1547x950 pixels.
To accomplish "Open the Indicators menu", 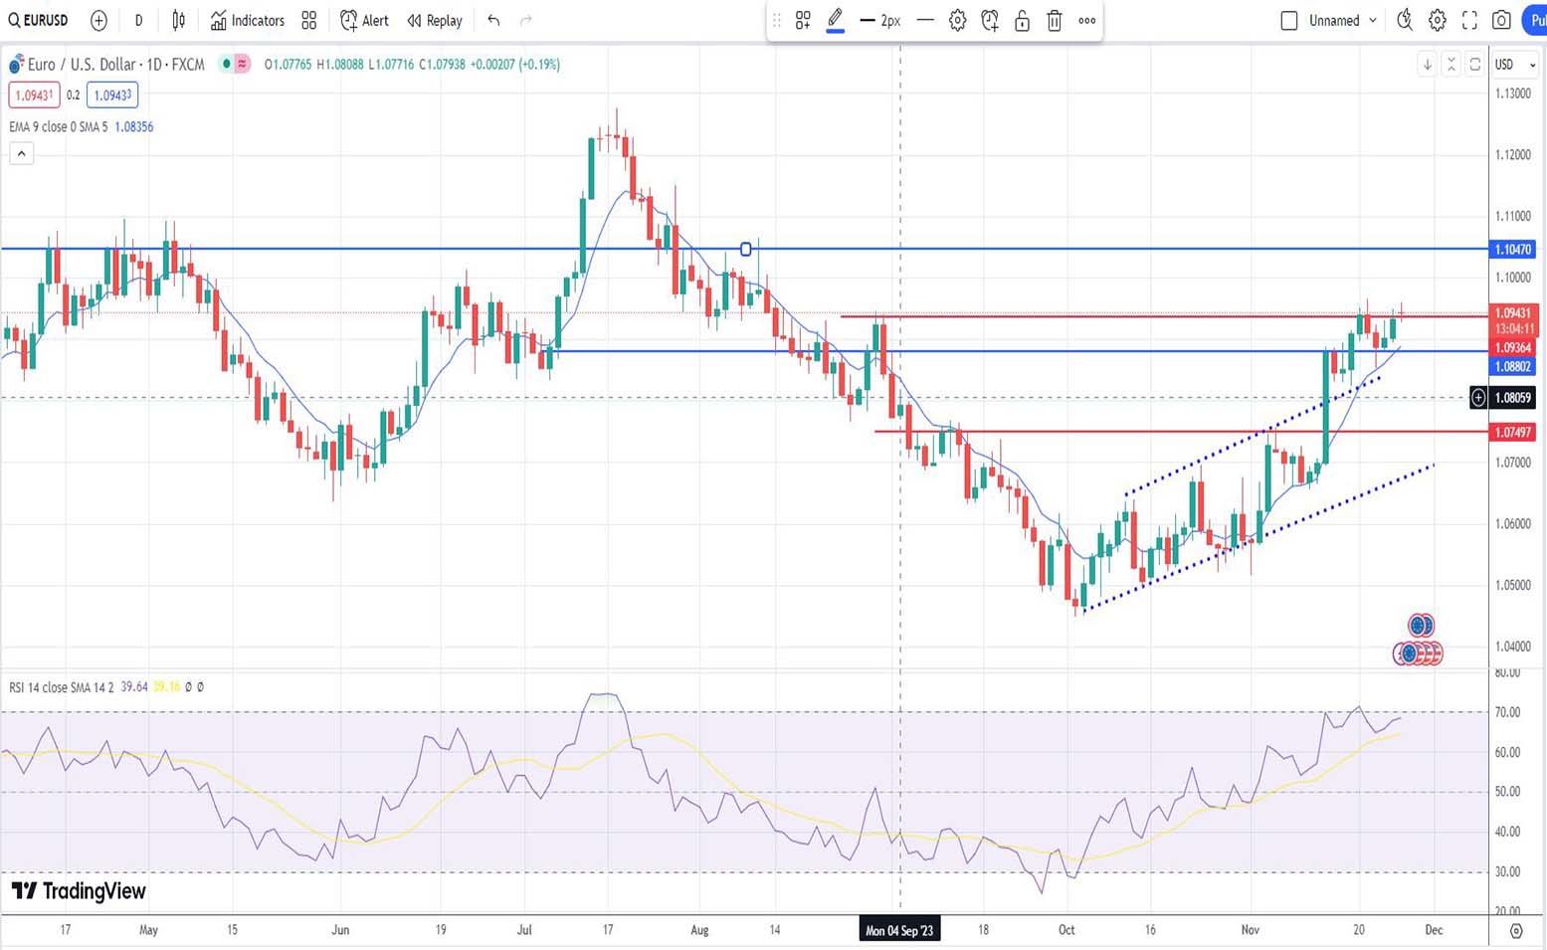I will [x=248, y=20].
